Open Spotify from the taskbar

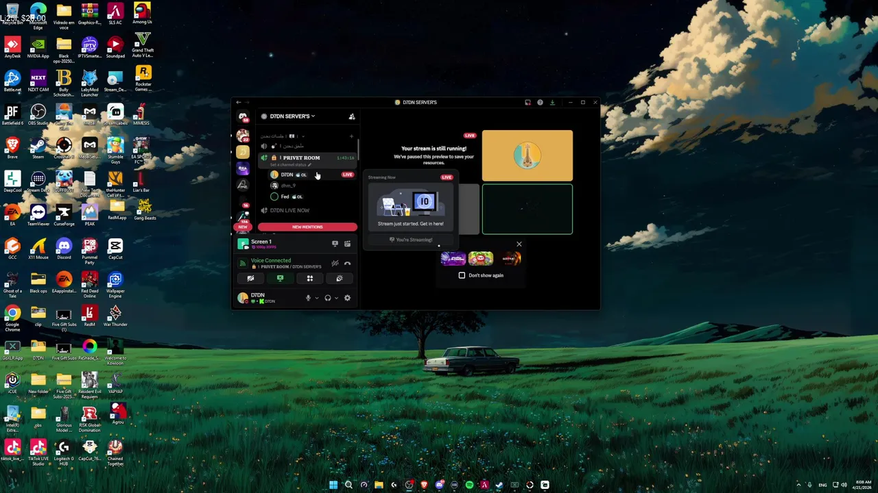point(469,485)
